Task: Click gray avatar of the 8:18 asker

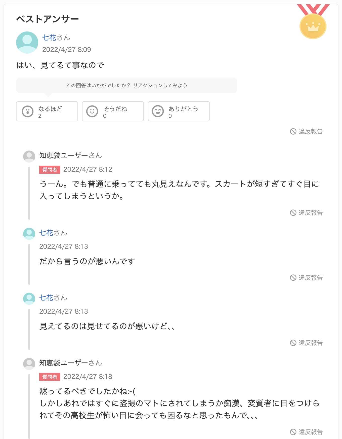Action: click(29, 364)
